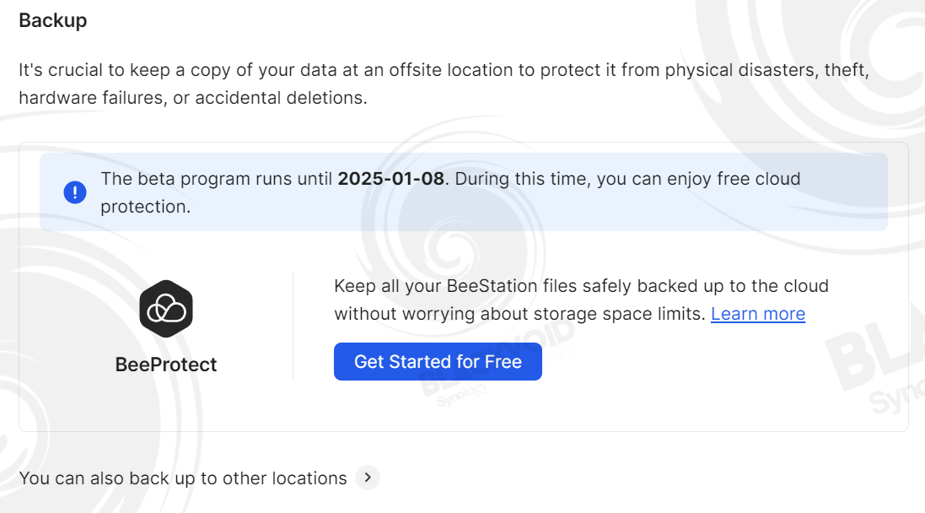The width and height of the screenshot is (925, 513).
Task: Click the blue exclamation info icon
Action: click(x=75, y=192)
